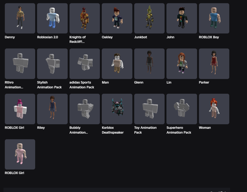Select the Parker character thumbnail
This screenshot has width=247, height=192.
pyautogui.click(x=214, y=63)
